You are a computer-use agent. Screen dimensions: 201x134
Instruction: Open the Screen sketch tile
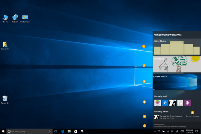(x=177, y=82)
